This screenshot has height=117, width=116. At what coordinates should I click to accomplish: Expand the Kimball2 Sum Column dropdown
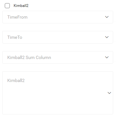58,57
